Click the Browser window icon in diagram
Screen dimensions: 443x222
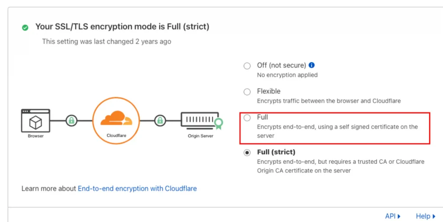(35, 121)
